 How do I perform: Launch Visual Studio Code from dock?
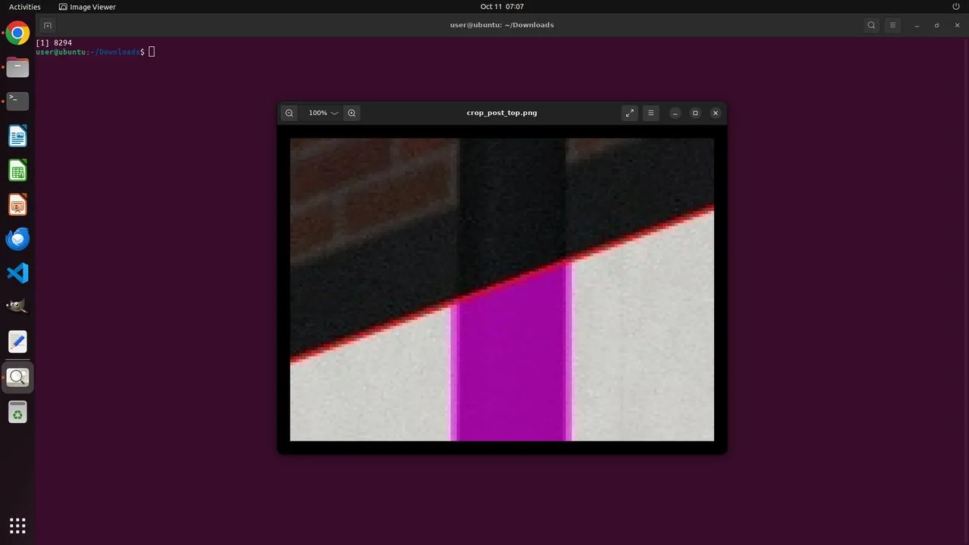(17, 273)
